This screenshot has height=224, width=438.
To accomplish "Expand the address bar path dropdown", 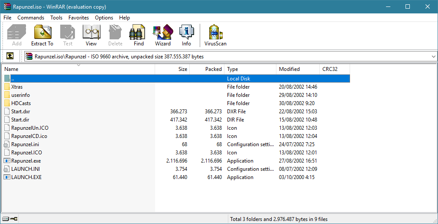I will pos(433,57).
